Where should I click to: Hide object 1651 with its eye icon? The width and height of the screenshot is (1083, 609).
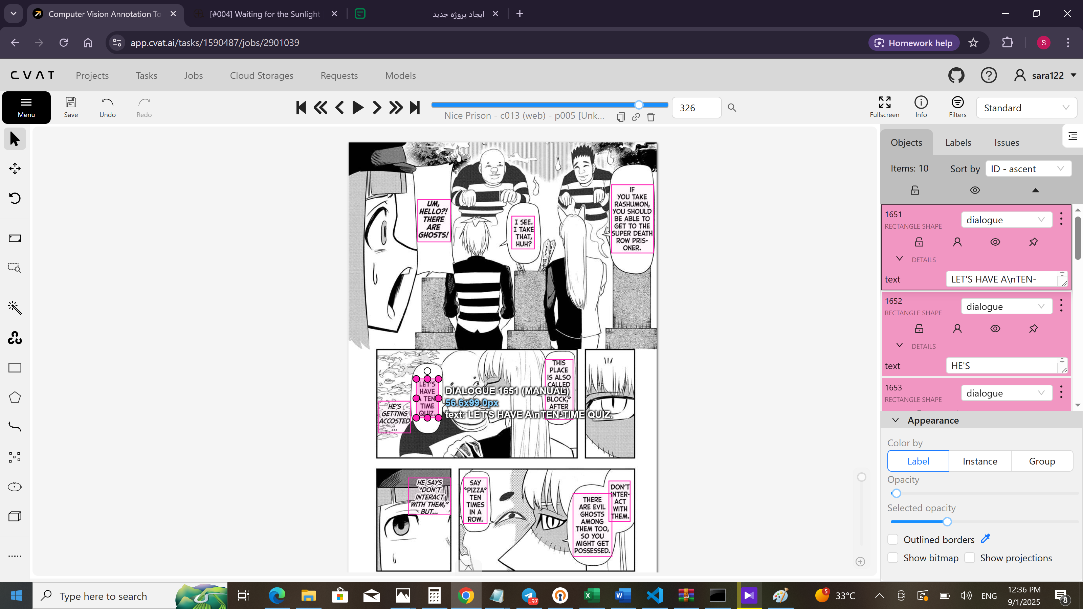tap(995, 242)
